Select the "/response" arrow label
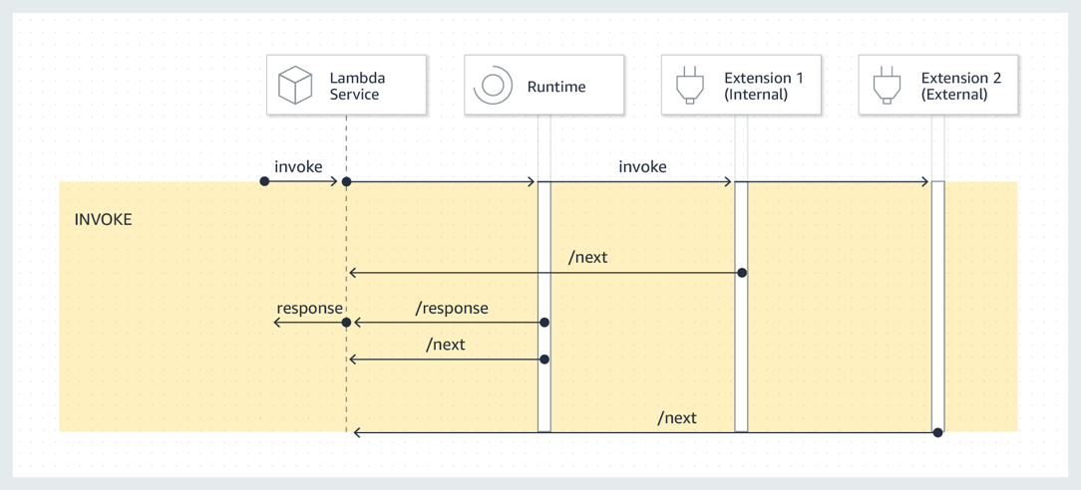The image size is (1081, 490). point(452,308)
